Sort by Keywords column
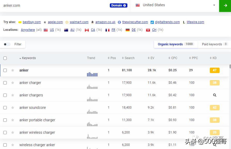231x149 pixels. (28, 58)
